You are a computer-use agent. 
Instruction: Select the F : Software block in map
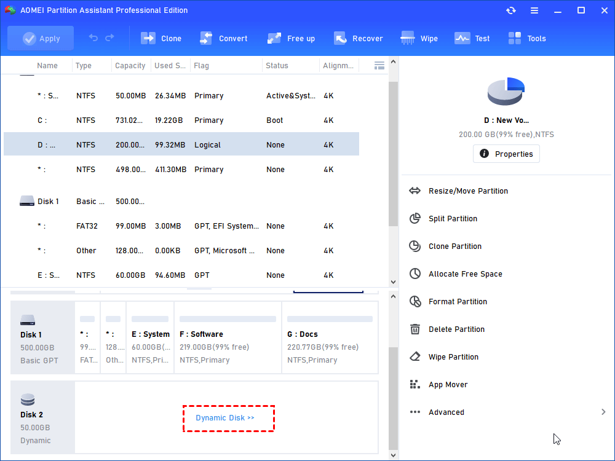point(228,337)
